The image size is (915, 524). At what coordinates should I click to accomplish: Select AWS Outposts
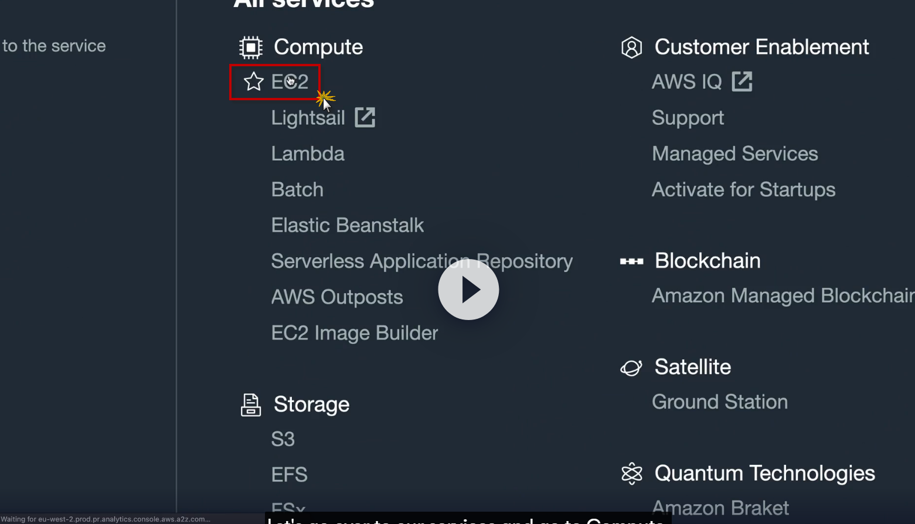[336, 297]
